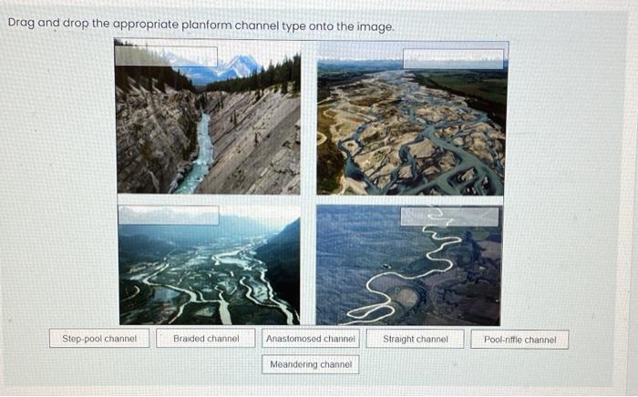Click the Meandering channel label
638x397 pixels.
pos(311,364)
